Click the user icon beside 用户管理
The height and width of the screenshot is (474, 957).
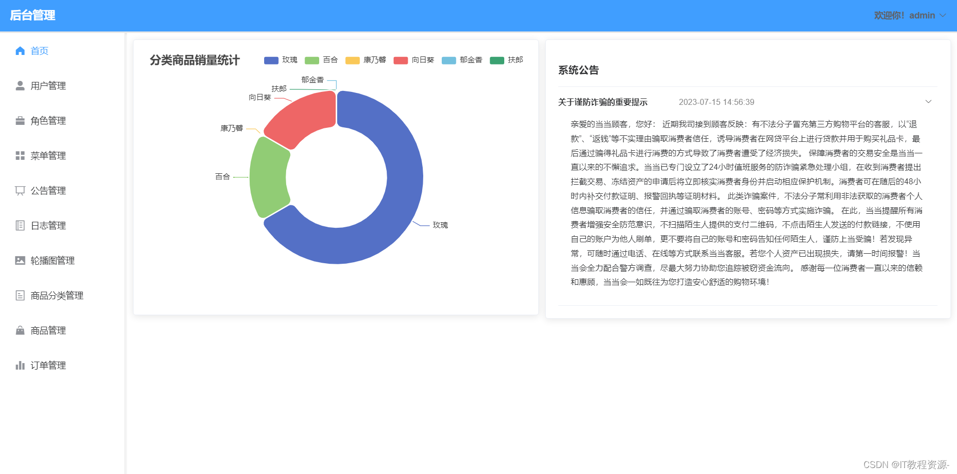pos(20,86)
